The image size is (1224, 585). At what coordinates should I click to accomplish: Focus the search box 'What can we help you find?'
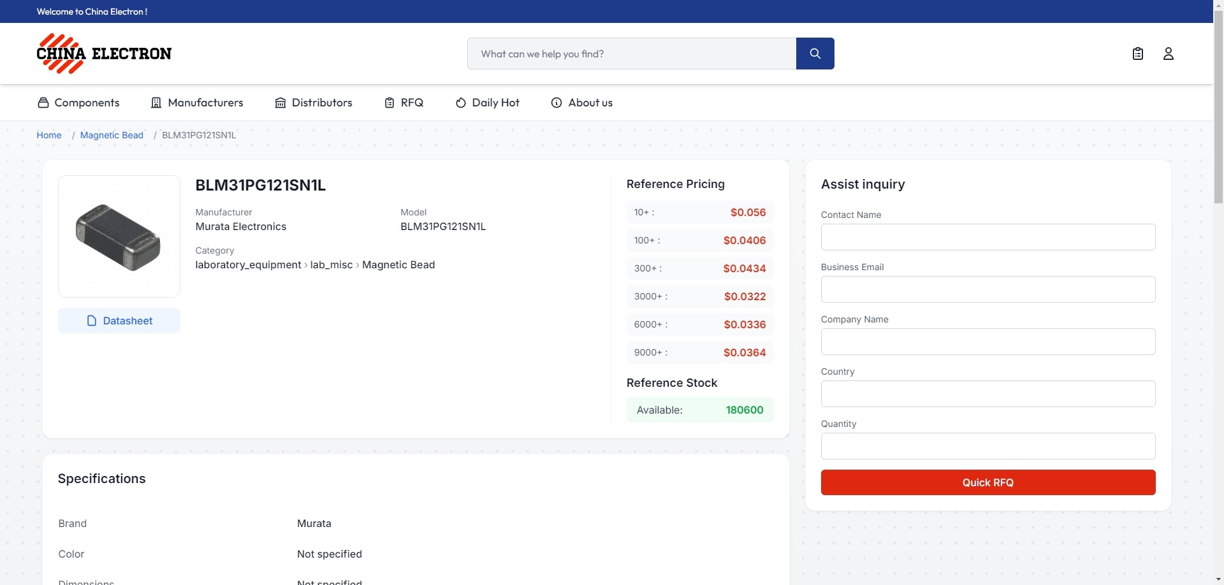tap(632, 54)
